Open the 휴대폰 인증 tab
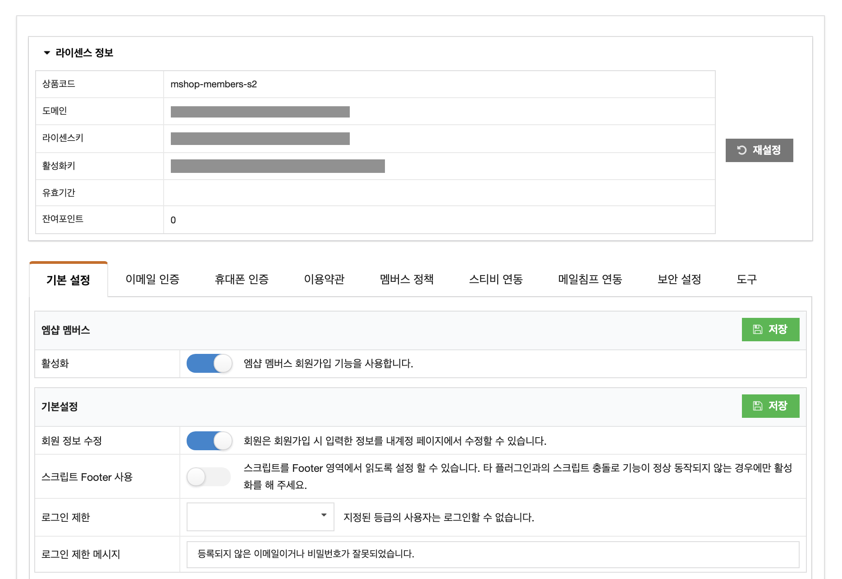 242,279
